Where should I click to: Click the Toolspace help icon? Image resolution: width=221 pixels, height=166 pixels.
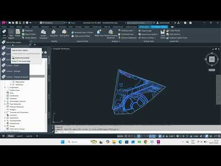tap(46, 53)
